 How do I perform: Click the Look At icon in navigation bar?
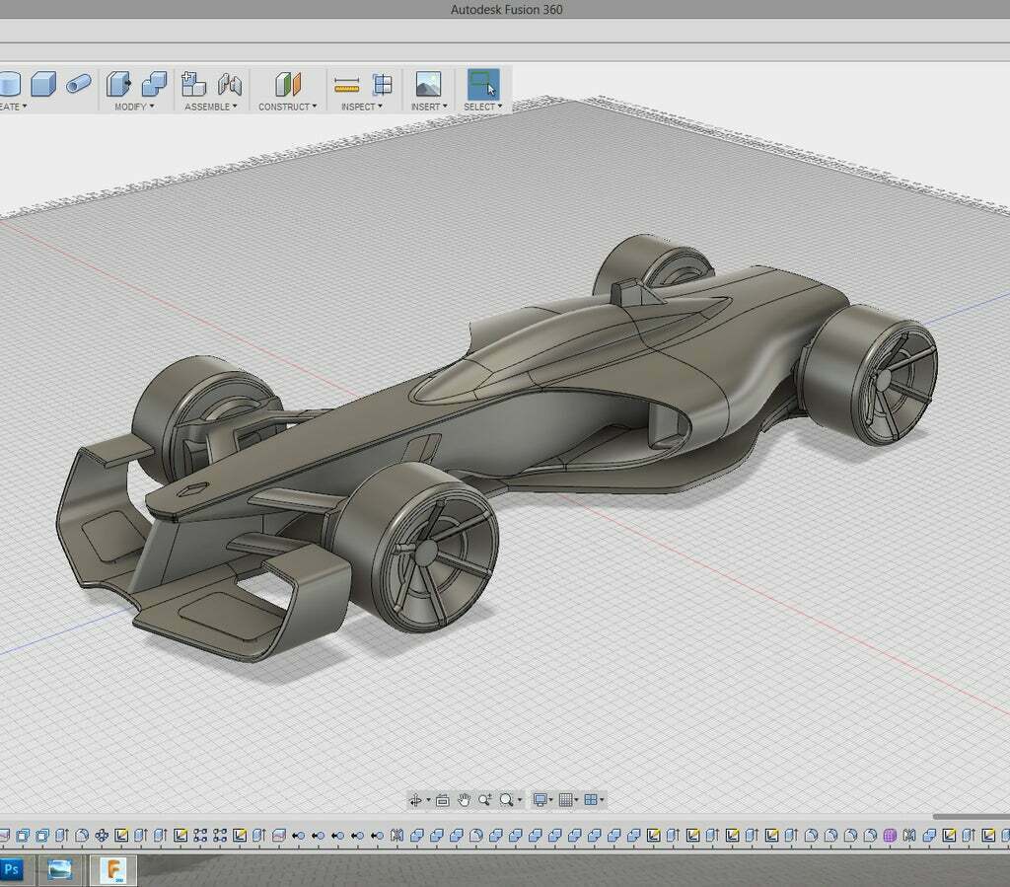[440, 799]
